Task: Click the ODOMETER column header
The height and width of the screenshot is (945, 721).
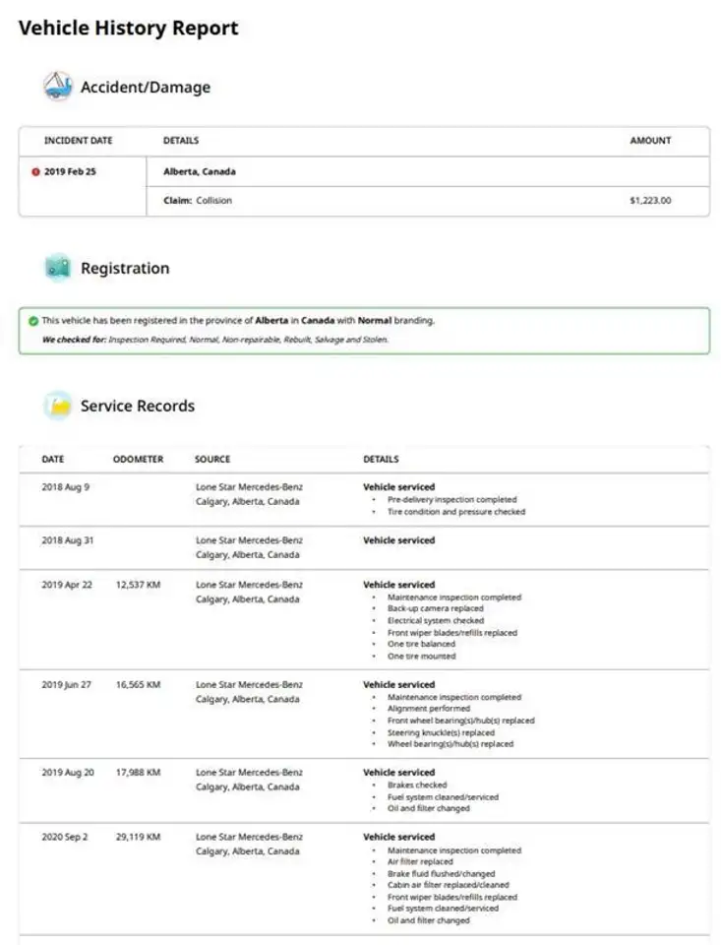Action: 138,460
